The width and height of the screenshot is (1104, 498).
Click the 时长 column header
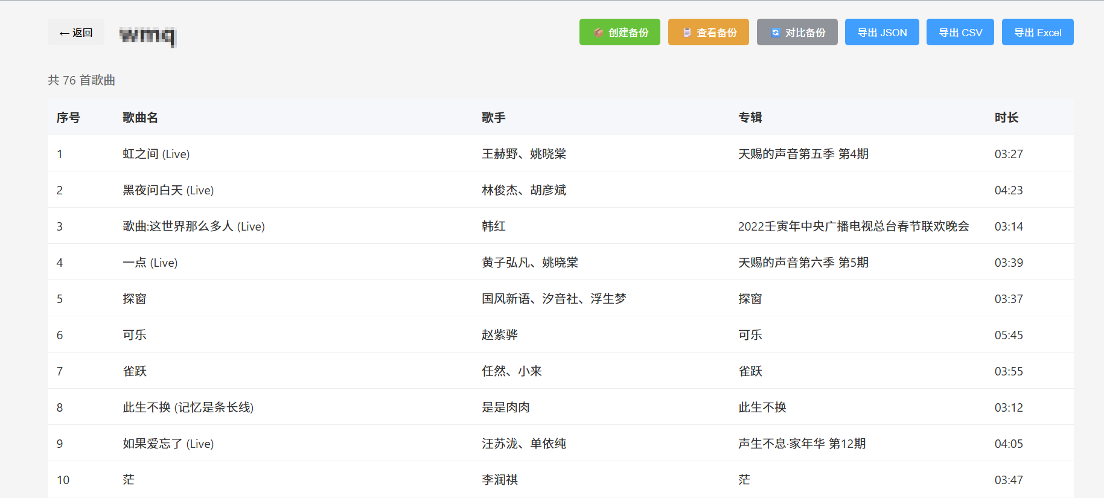point(1006,118)
